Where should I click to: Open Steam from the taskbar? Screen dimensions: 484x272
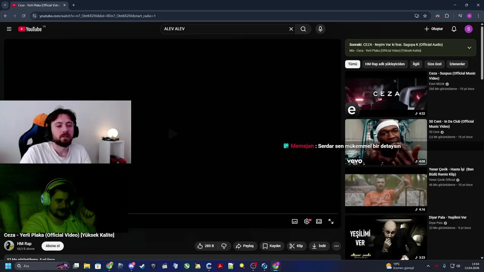coord(142,266)
